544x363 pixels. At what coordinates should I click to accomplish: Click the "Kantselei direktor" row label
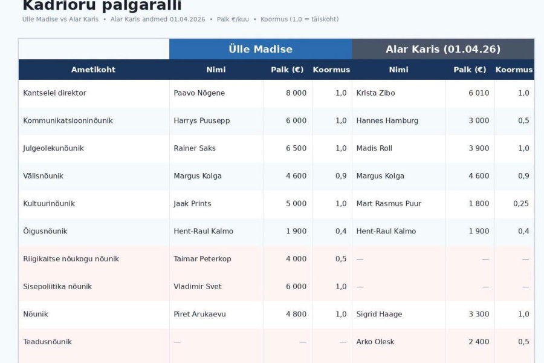[x=54, y=93]
